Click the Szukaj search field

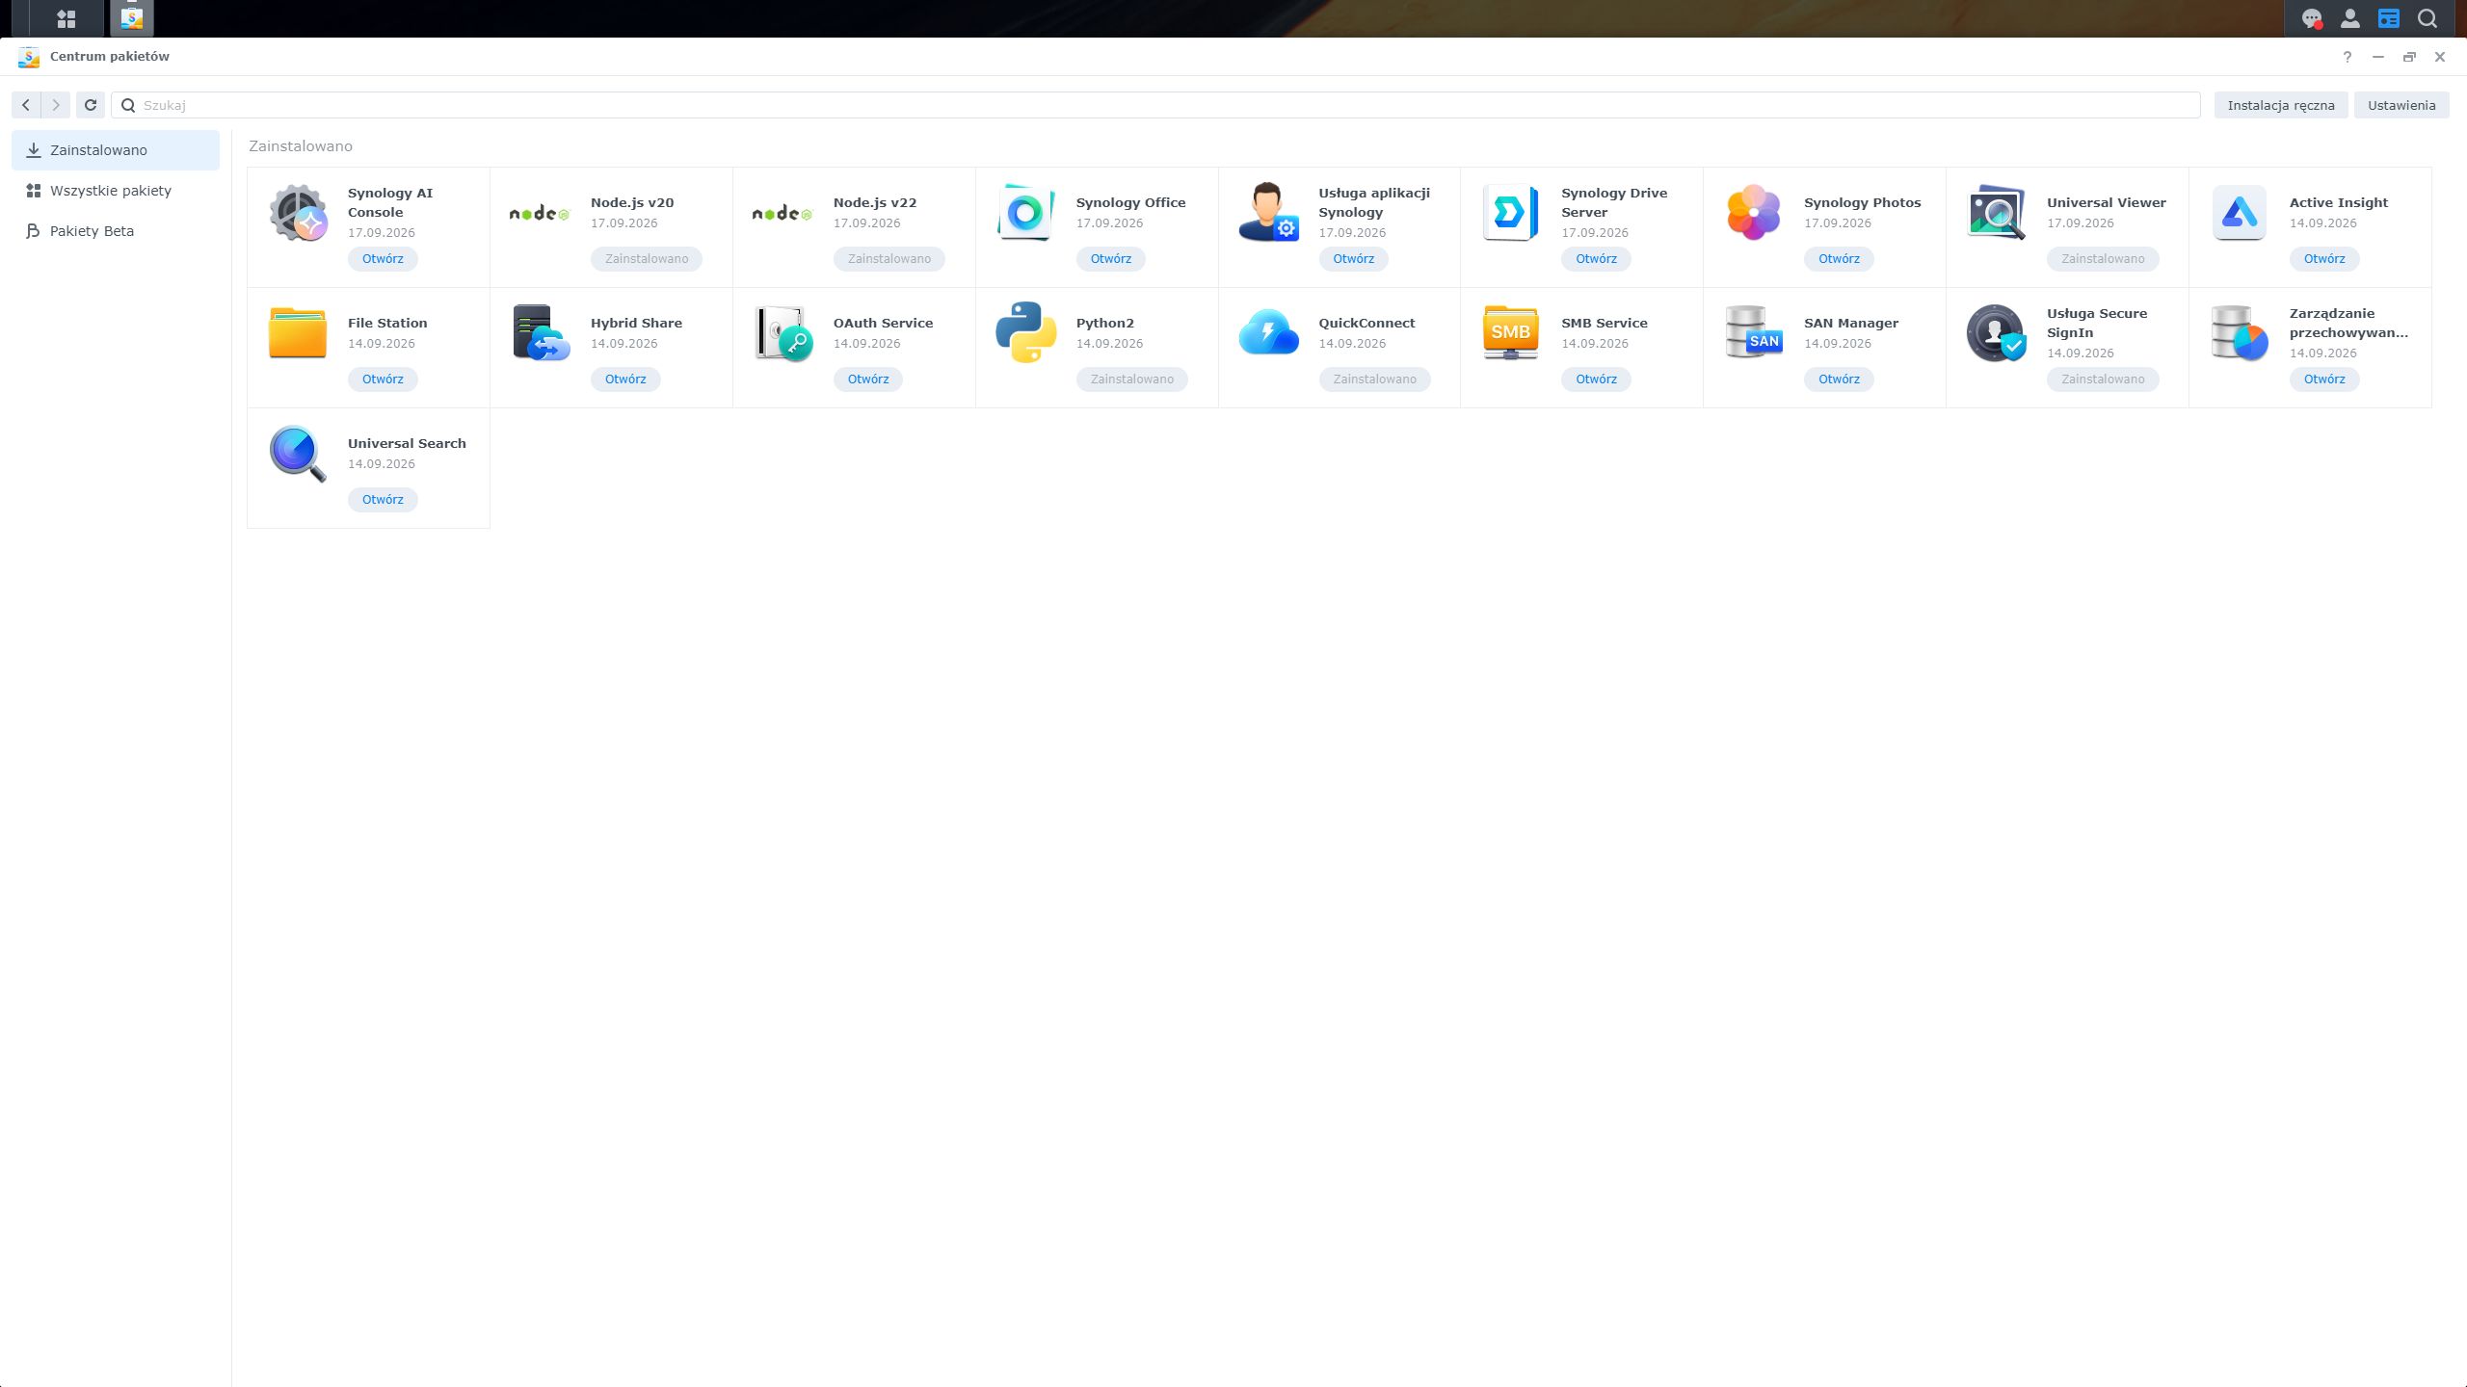tap(1155, 105)
